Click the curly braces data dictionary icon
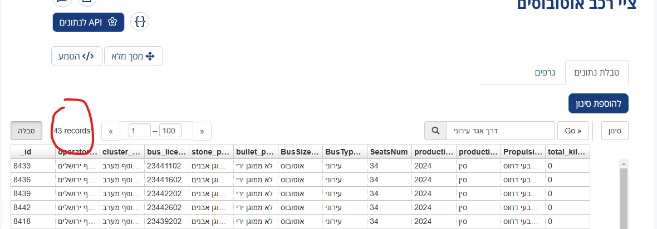Screen dimensions: 657x229 point(140,22)
